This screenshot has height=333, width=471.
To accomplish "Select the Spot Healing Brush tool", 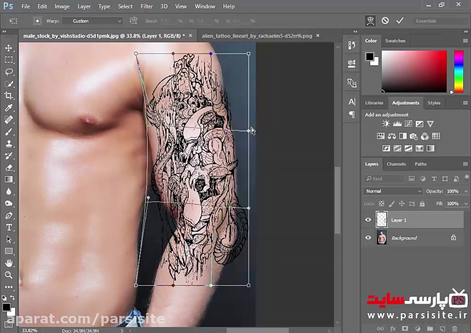I will tap(9, 120).
